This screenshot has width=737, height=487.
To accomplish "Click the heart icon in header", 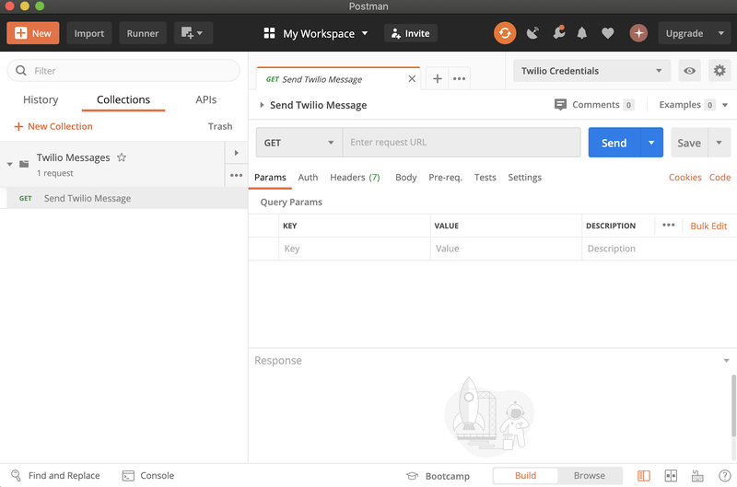I will (607, 33).
